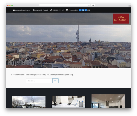The image size is (137, 116).
Task: Click the 'can't find' message text
Action: (42, 75)
